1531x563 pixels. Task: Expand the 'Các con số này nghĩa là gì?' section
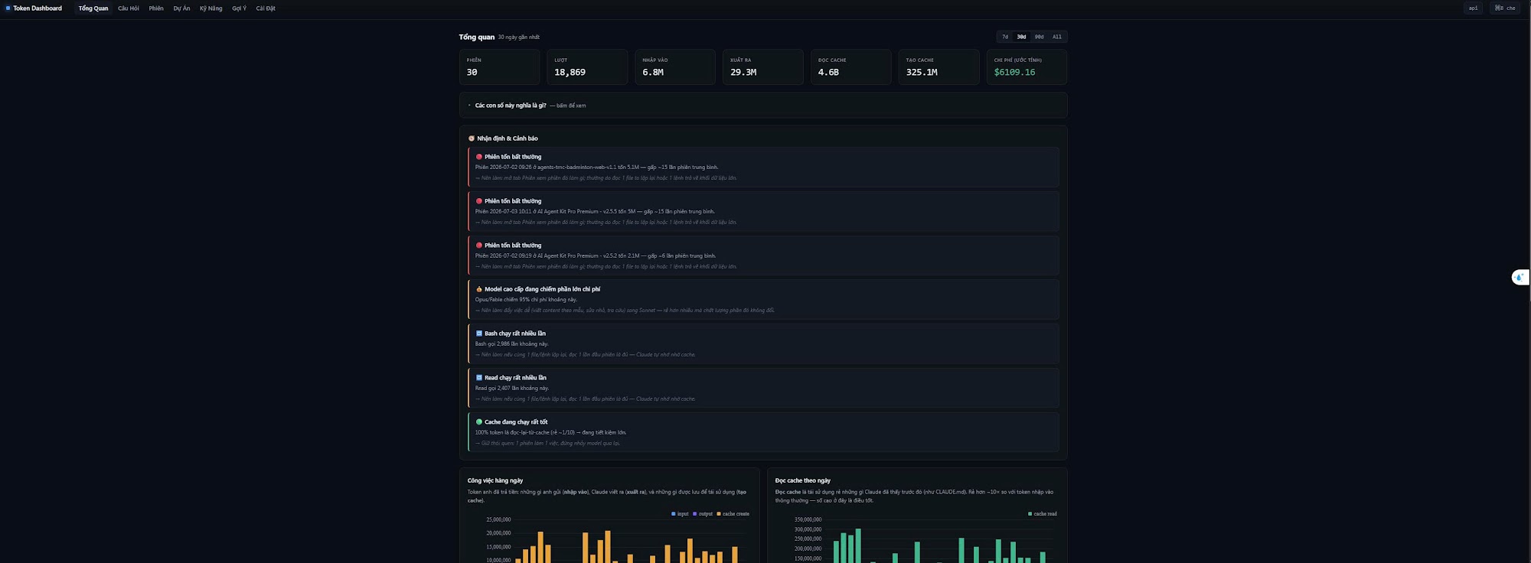(x=763, y=106)
